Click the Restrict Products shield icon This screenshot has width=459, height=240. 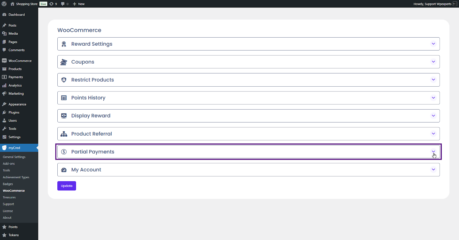pos(64,80)
